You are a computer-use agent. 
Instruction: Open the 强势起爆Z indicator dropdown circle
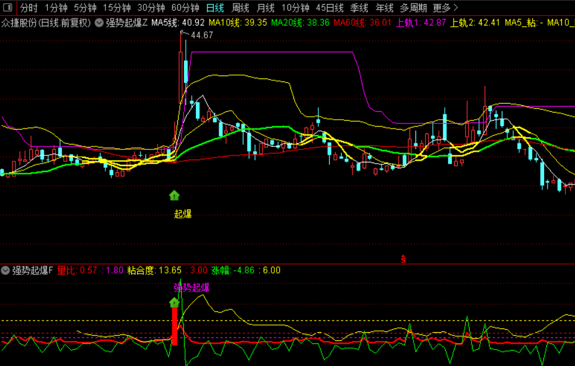click(x=99, y=23)
